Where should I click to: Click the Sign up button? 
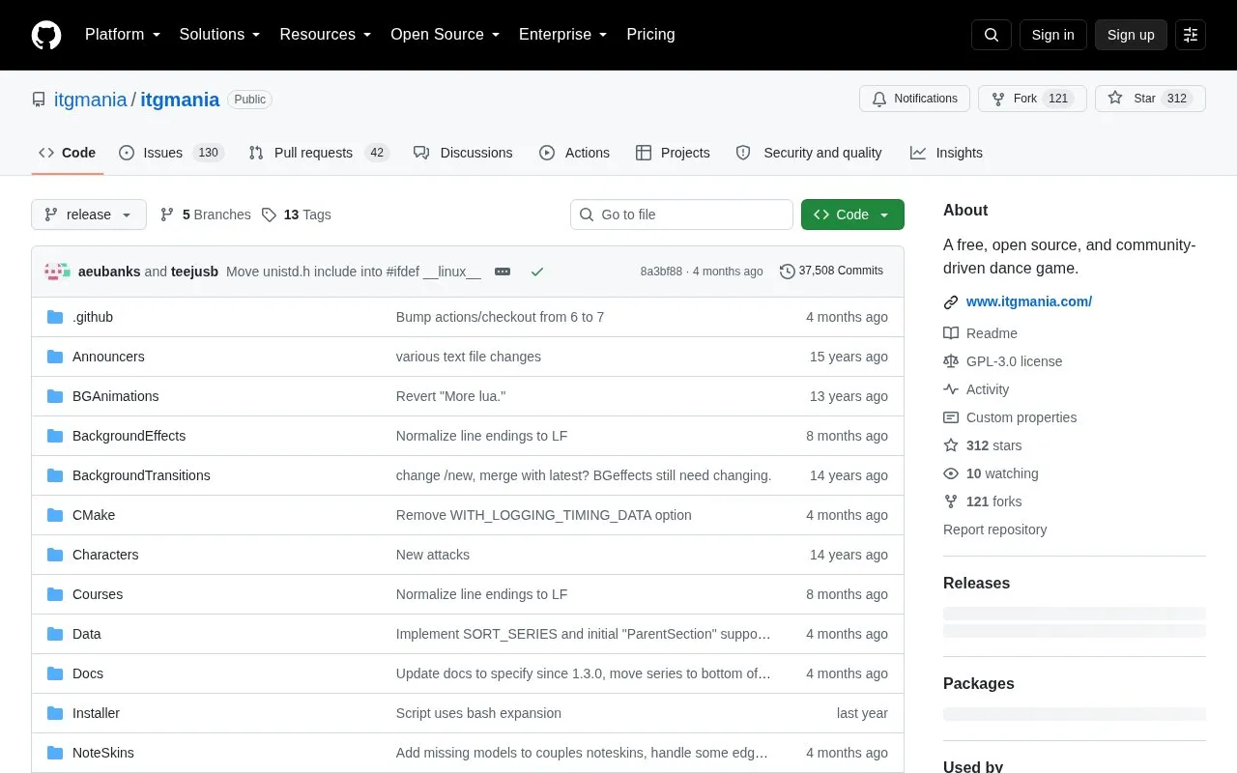[x=1131, y=35]
